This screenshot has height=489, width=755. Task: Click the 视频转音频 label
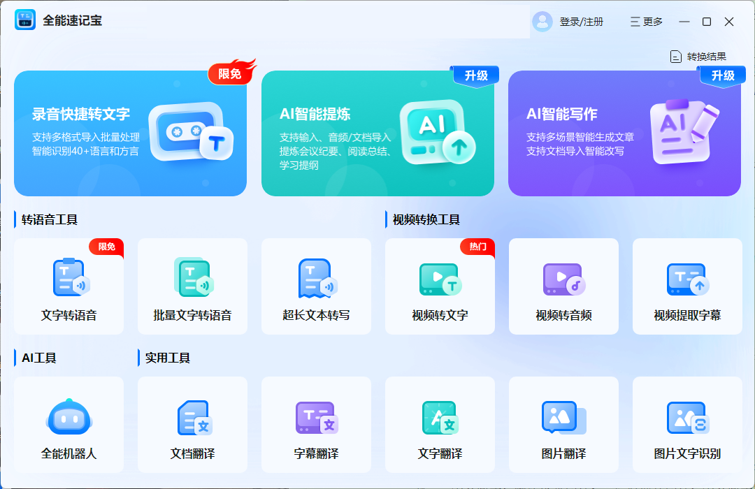click(564, 316)
